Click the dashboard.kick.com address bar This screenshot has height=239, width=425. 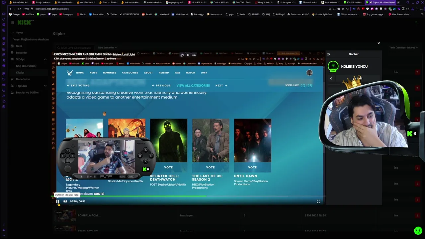52,9
